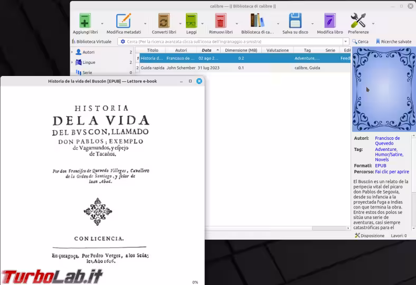Click the Cerca search button
This screenshot has width=416, height=285.
[x=360, y=42]
